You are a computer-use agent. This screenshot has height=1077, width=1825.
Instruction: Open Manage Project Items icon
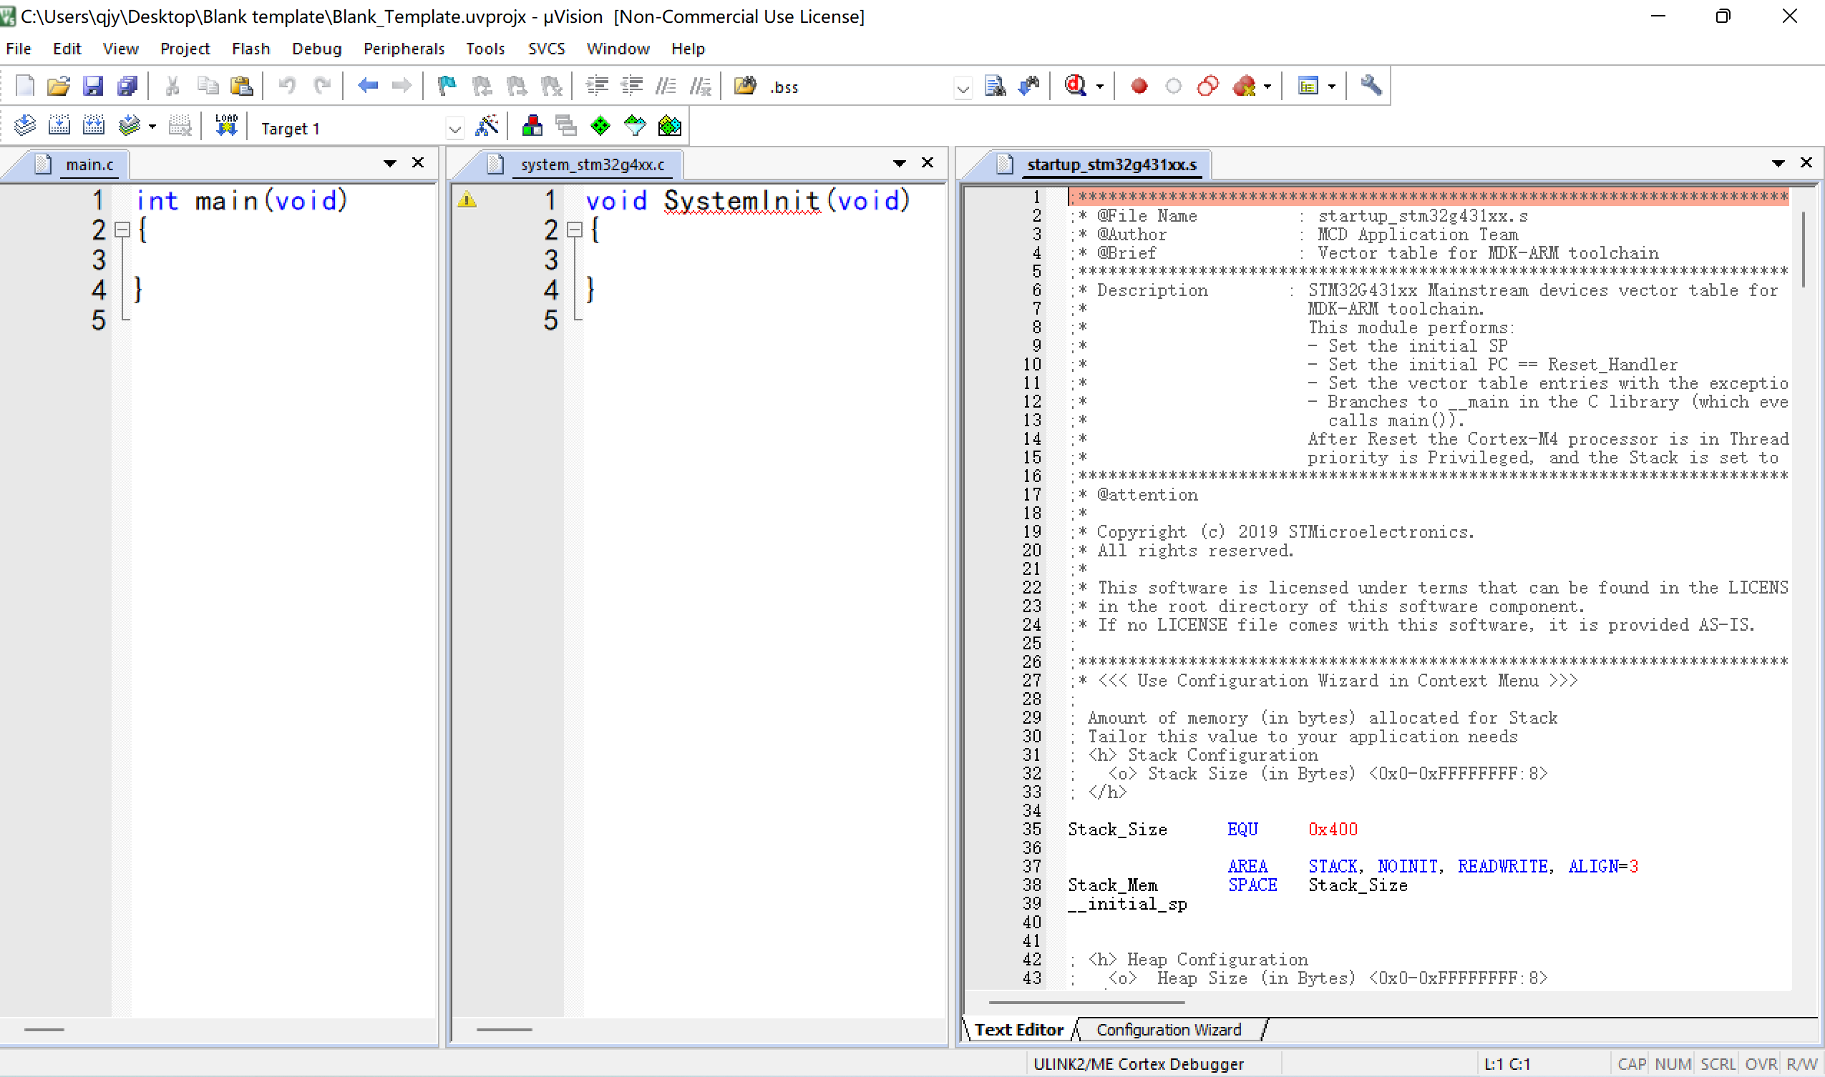point(532,127)
